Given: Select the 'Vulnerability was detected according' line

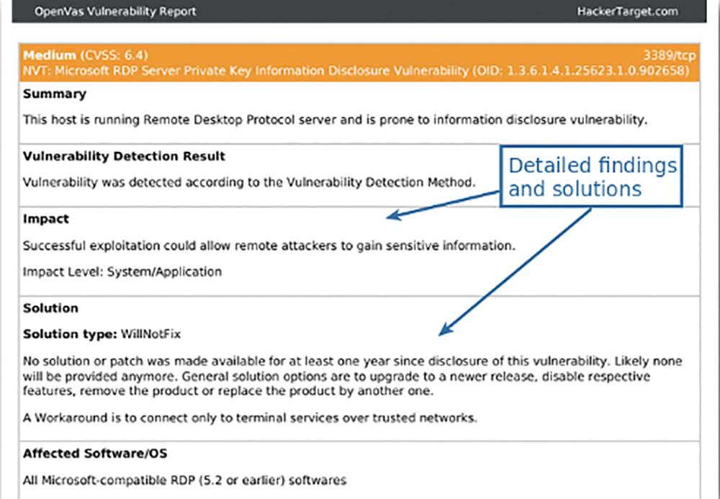Looking at the screenshot, I should 249,182.
